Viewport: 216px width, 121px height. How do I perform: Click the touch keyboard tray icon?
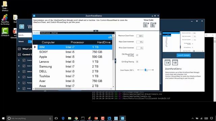(206, 118)
